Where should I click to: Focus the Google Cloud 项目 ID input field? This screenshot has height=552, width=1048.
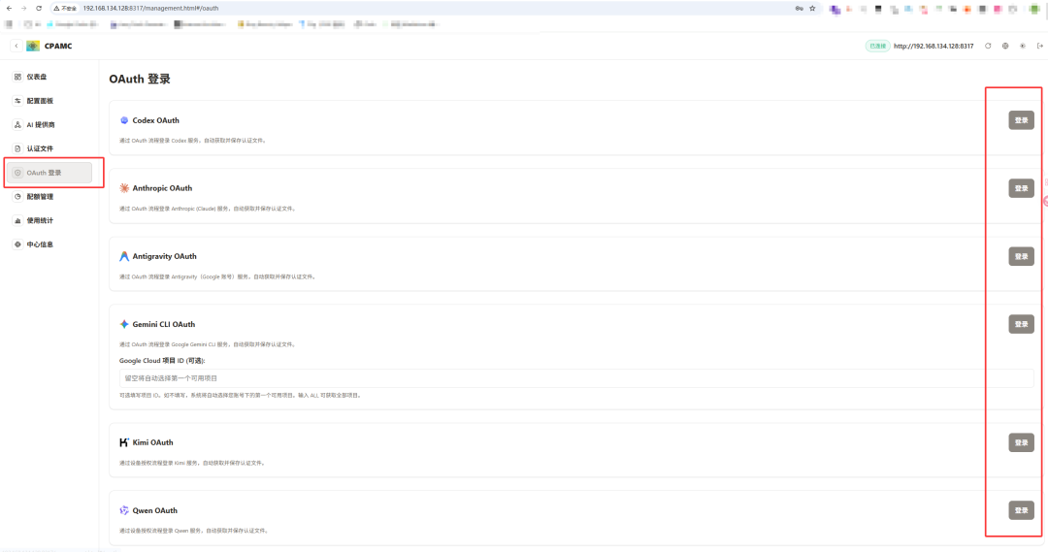tap(576, 378)
